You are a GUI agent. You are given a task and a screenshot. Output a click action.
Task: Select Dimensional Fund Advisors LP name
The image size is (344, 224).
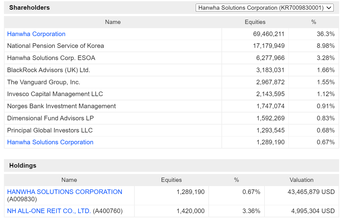tap(50, 118)
